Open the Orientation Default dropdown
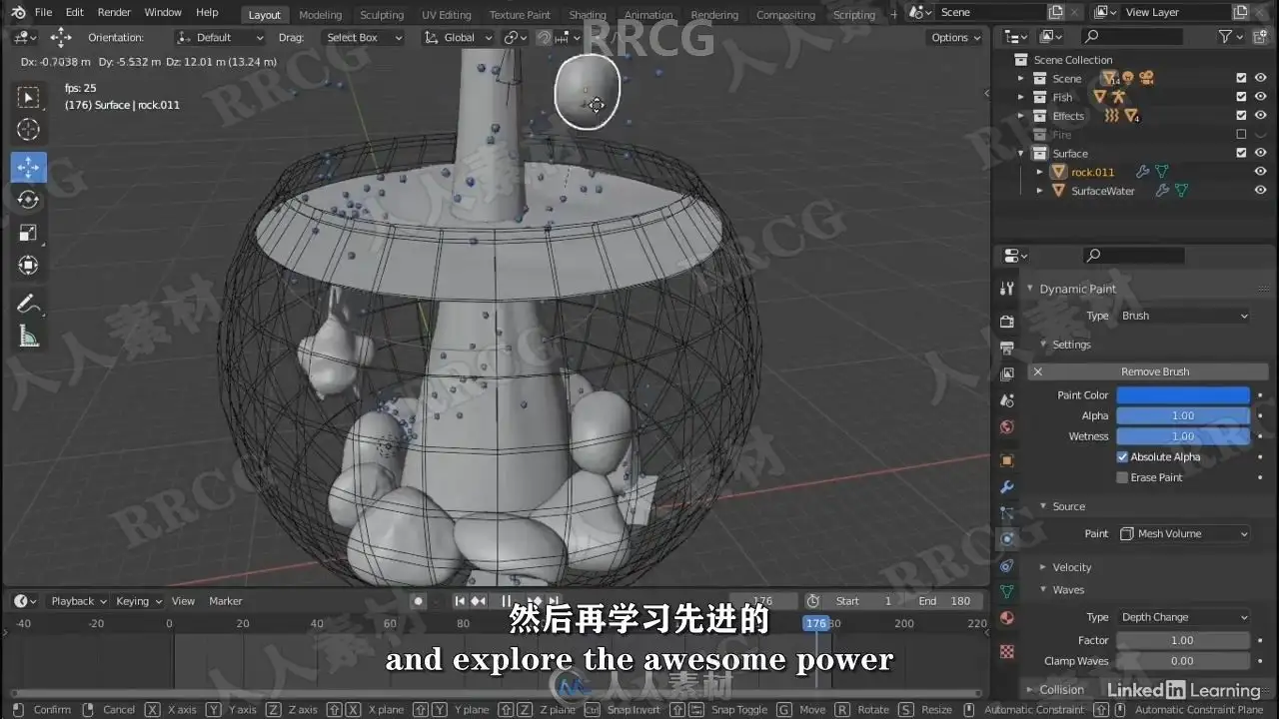 point(221,37)
